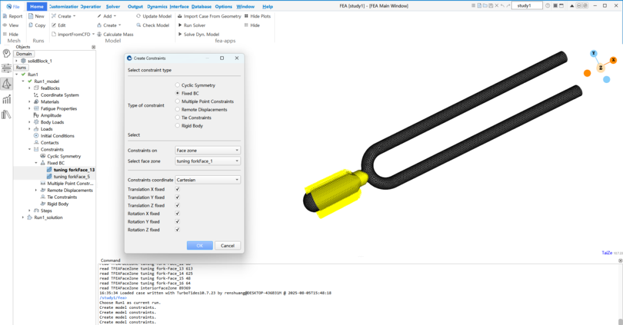Click the study1 name field in the title bar
Image resolution: width=623 pixels, height=325 pixels.
527,6
